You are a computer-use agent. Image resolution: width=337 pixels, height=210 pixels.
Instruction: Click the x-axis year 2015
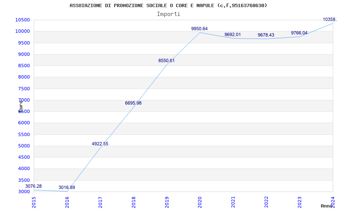coord(34,202)
